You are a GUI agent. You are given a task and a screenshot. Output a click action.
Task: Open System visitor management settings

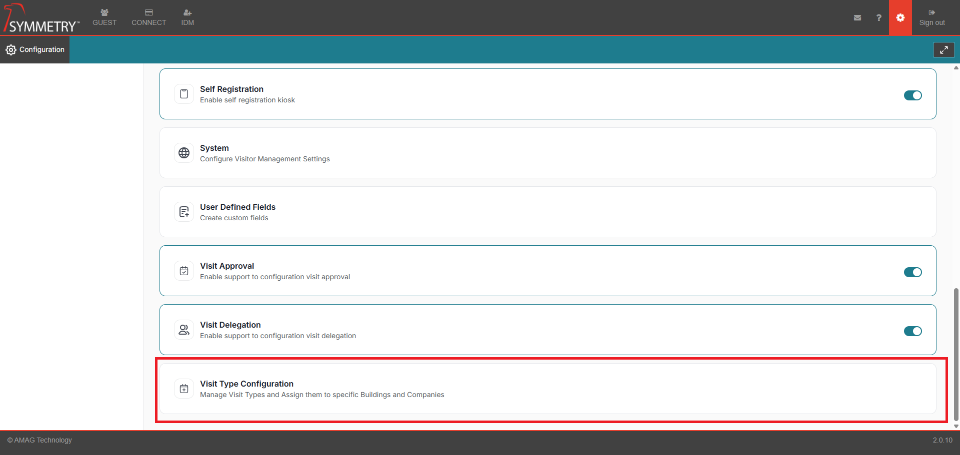click(214, 148)
